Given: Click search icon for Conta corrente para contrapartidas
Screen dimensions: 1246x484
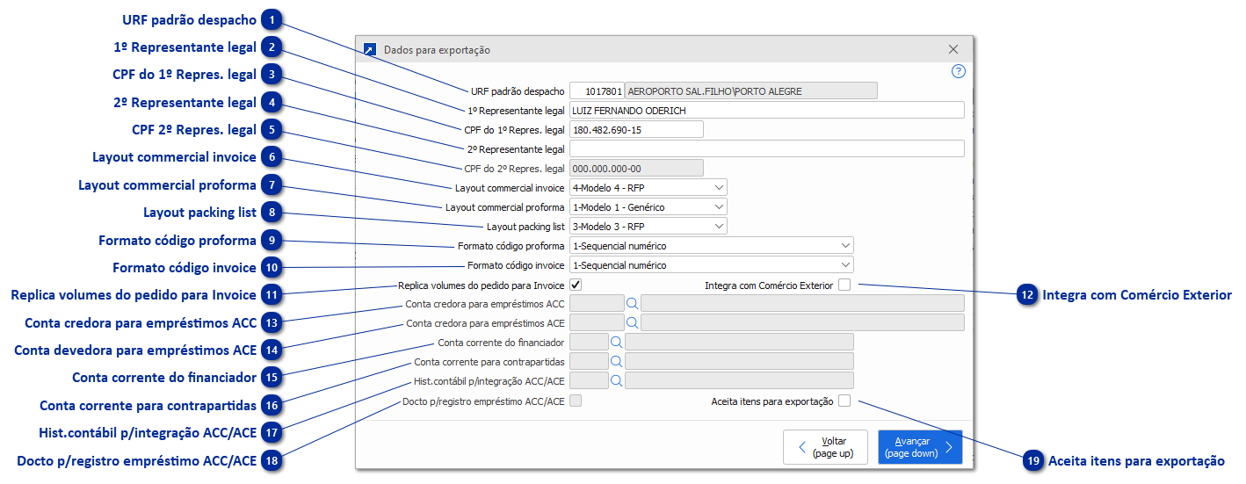Looking at the screenshot, I should coord(616,361).
